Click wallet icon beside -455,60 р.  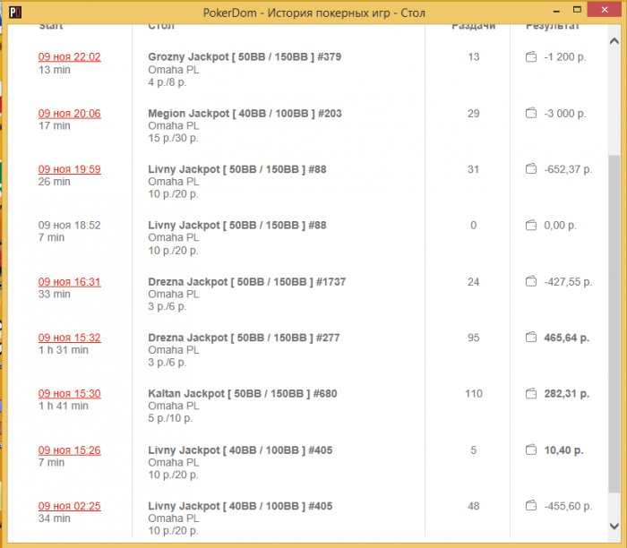pyautogui.click(x=531, y=506)
